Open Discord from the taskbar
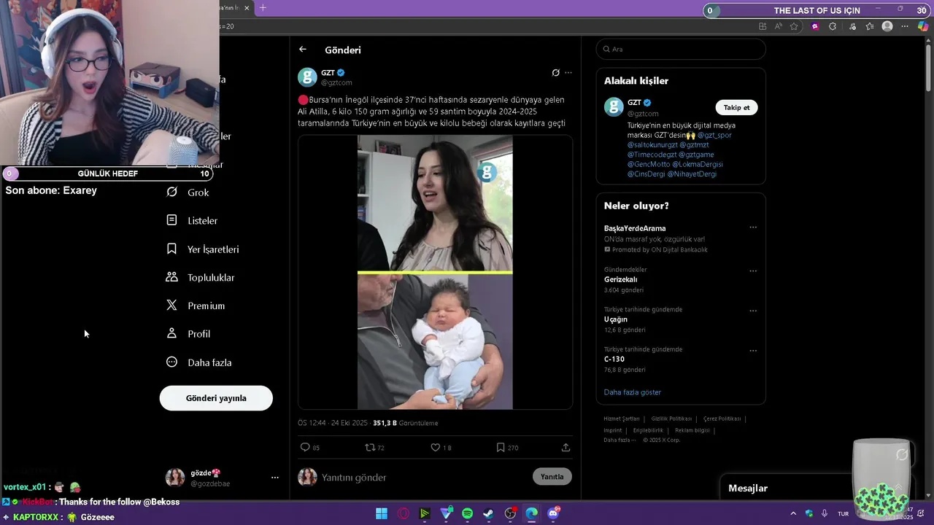 pyautogui.click(x=553, y=513)
